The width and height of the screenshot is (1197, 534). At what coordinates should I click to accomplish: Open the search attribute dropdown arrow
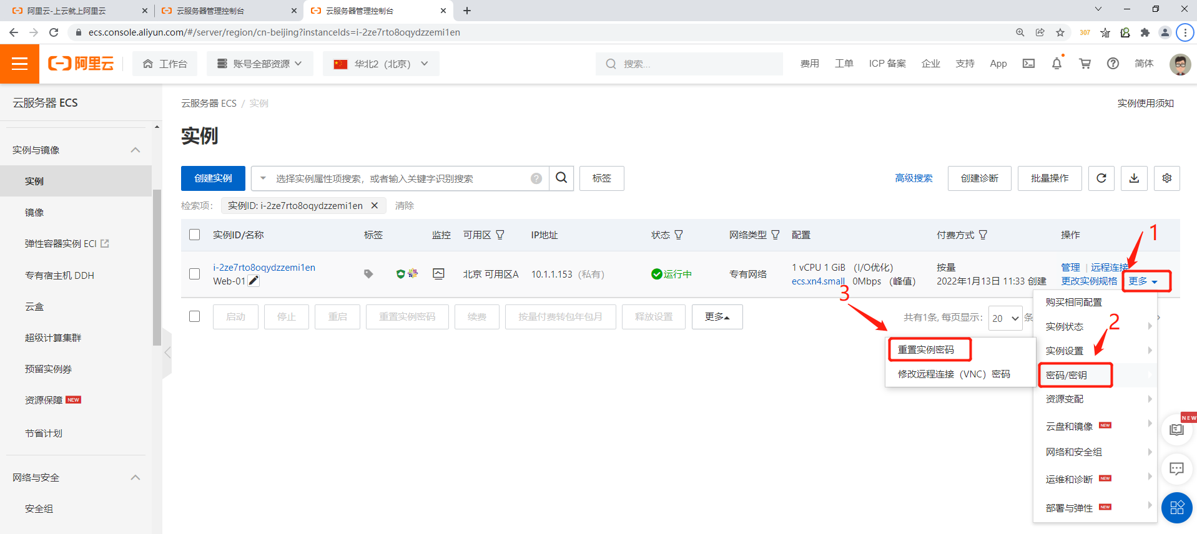click(x=263, y=178)
